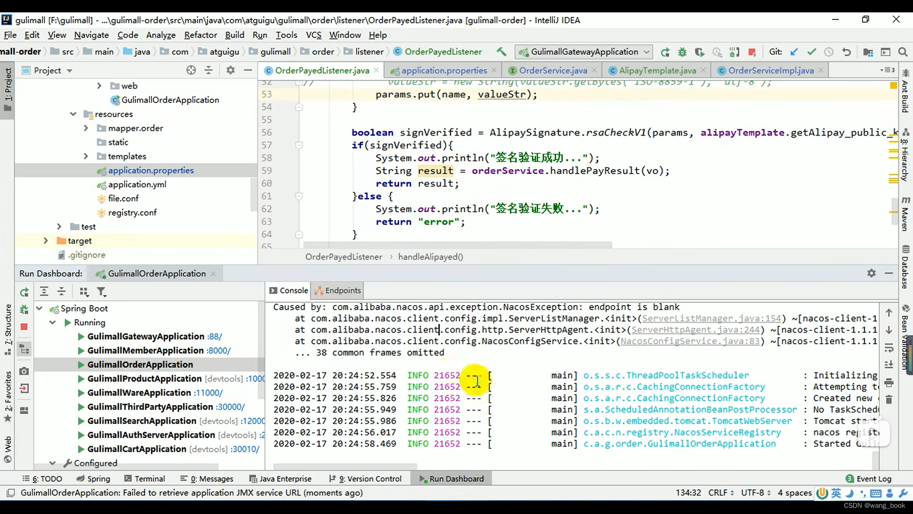Stop GulimallOrderApplication in dashboard sidebar

pos(24,327)
